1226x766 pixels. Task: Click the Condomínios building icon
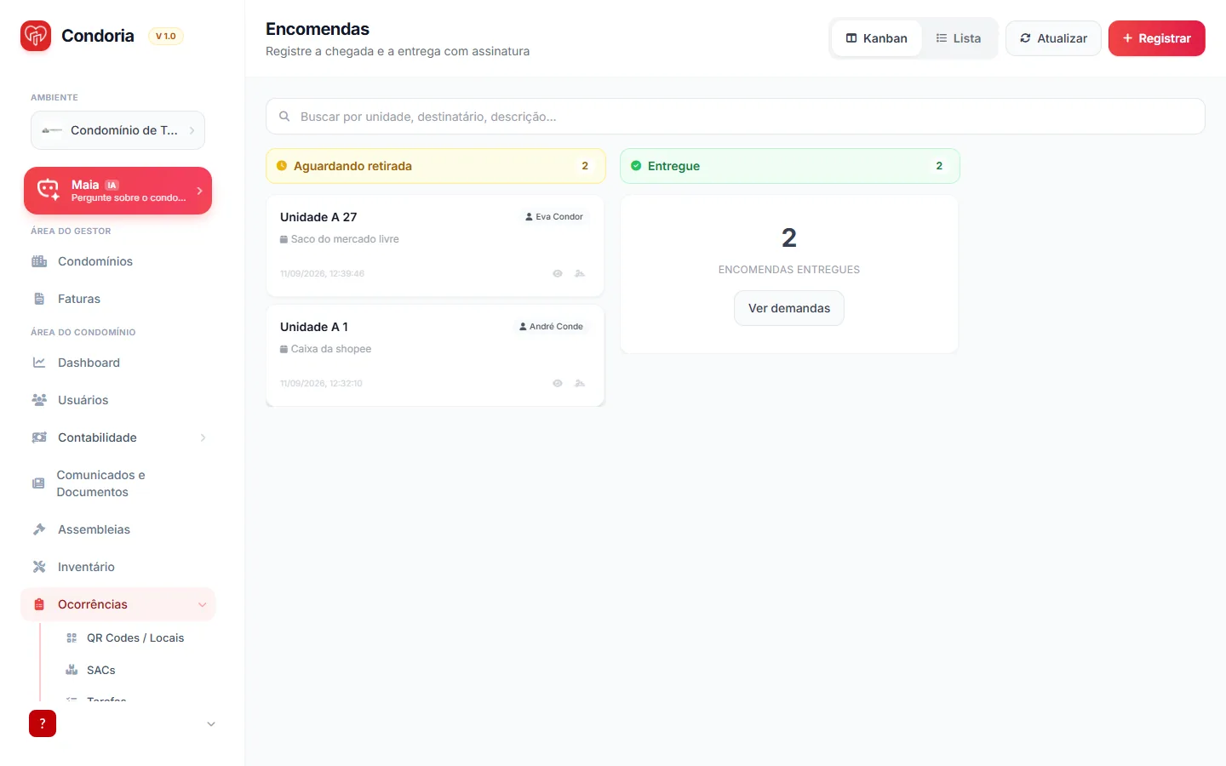(39, 261)
